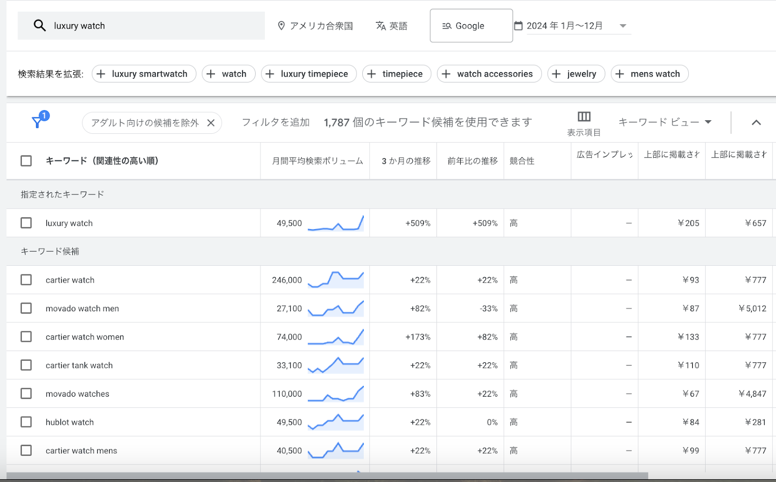Viewport: 776px width, 482px height.
Task: Click the movado watches trend sparkline
Action: [x=336, y=394]
